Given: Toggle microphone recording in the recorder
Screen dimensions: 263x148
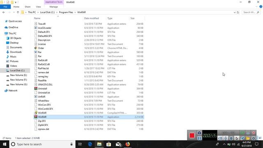Looking at the screenshot, I should [226, 138].
